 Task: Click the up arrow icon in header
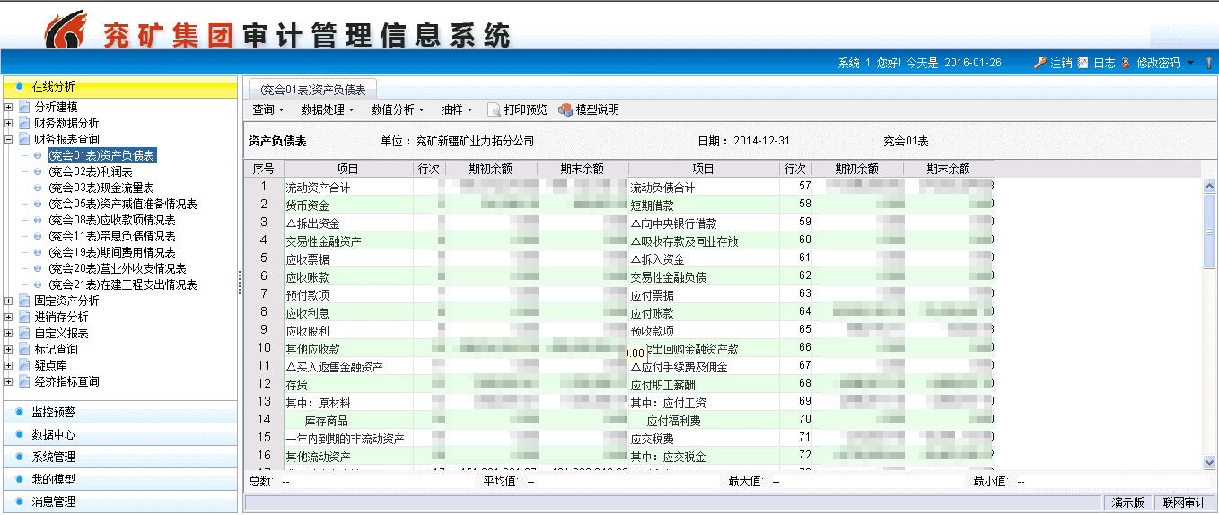click(x=1208, y=63)
